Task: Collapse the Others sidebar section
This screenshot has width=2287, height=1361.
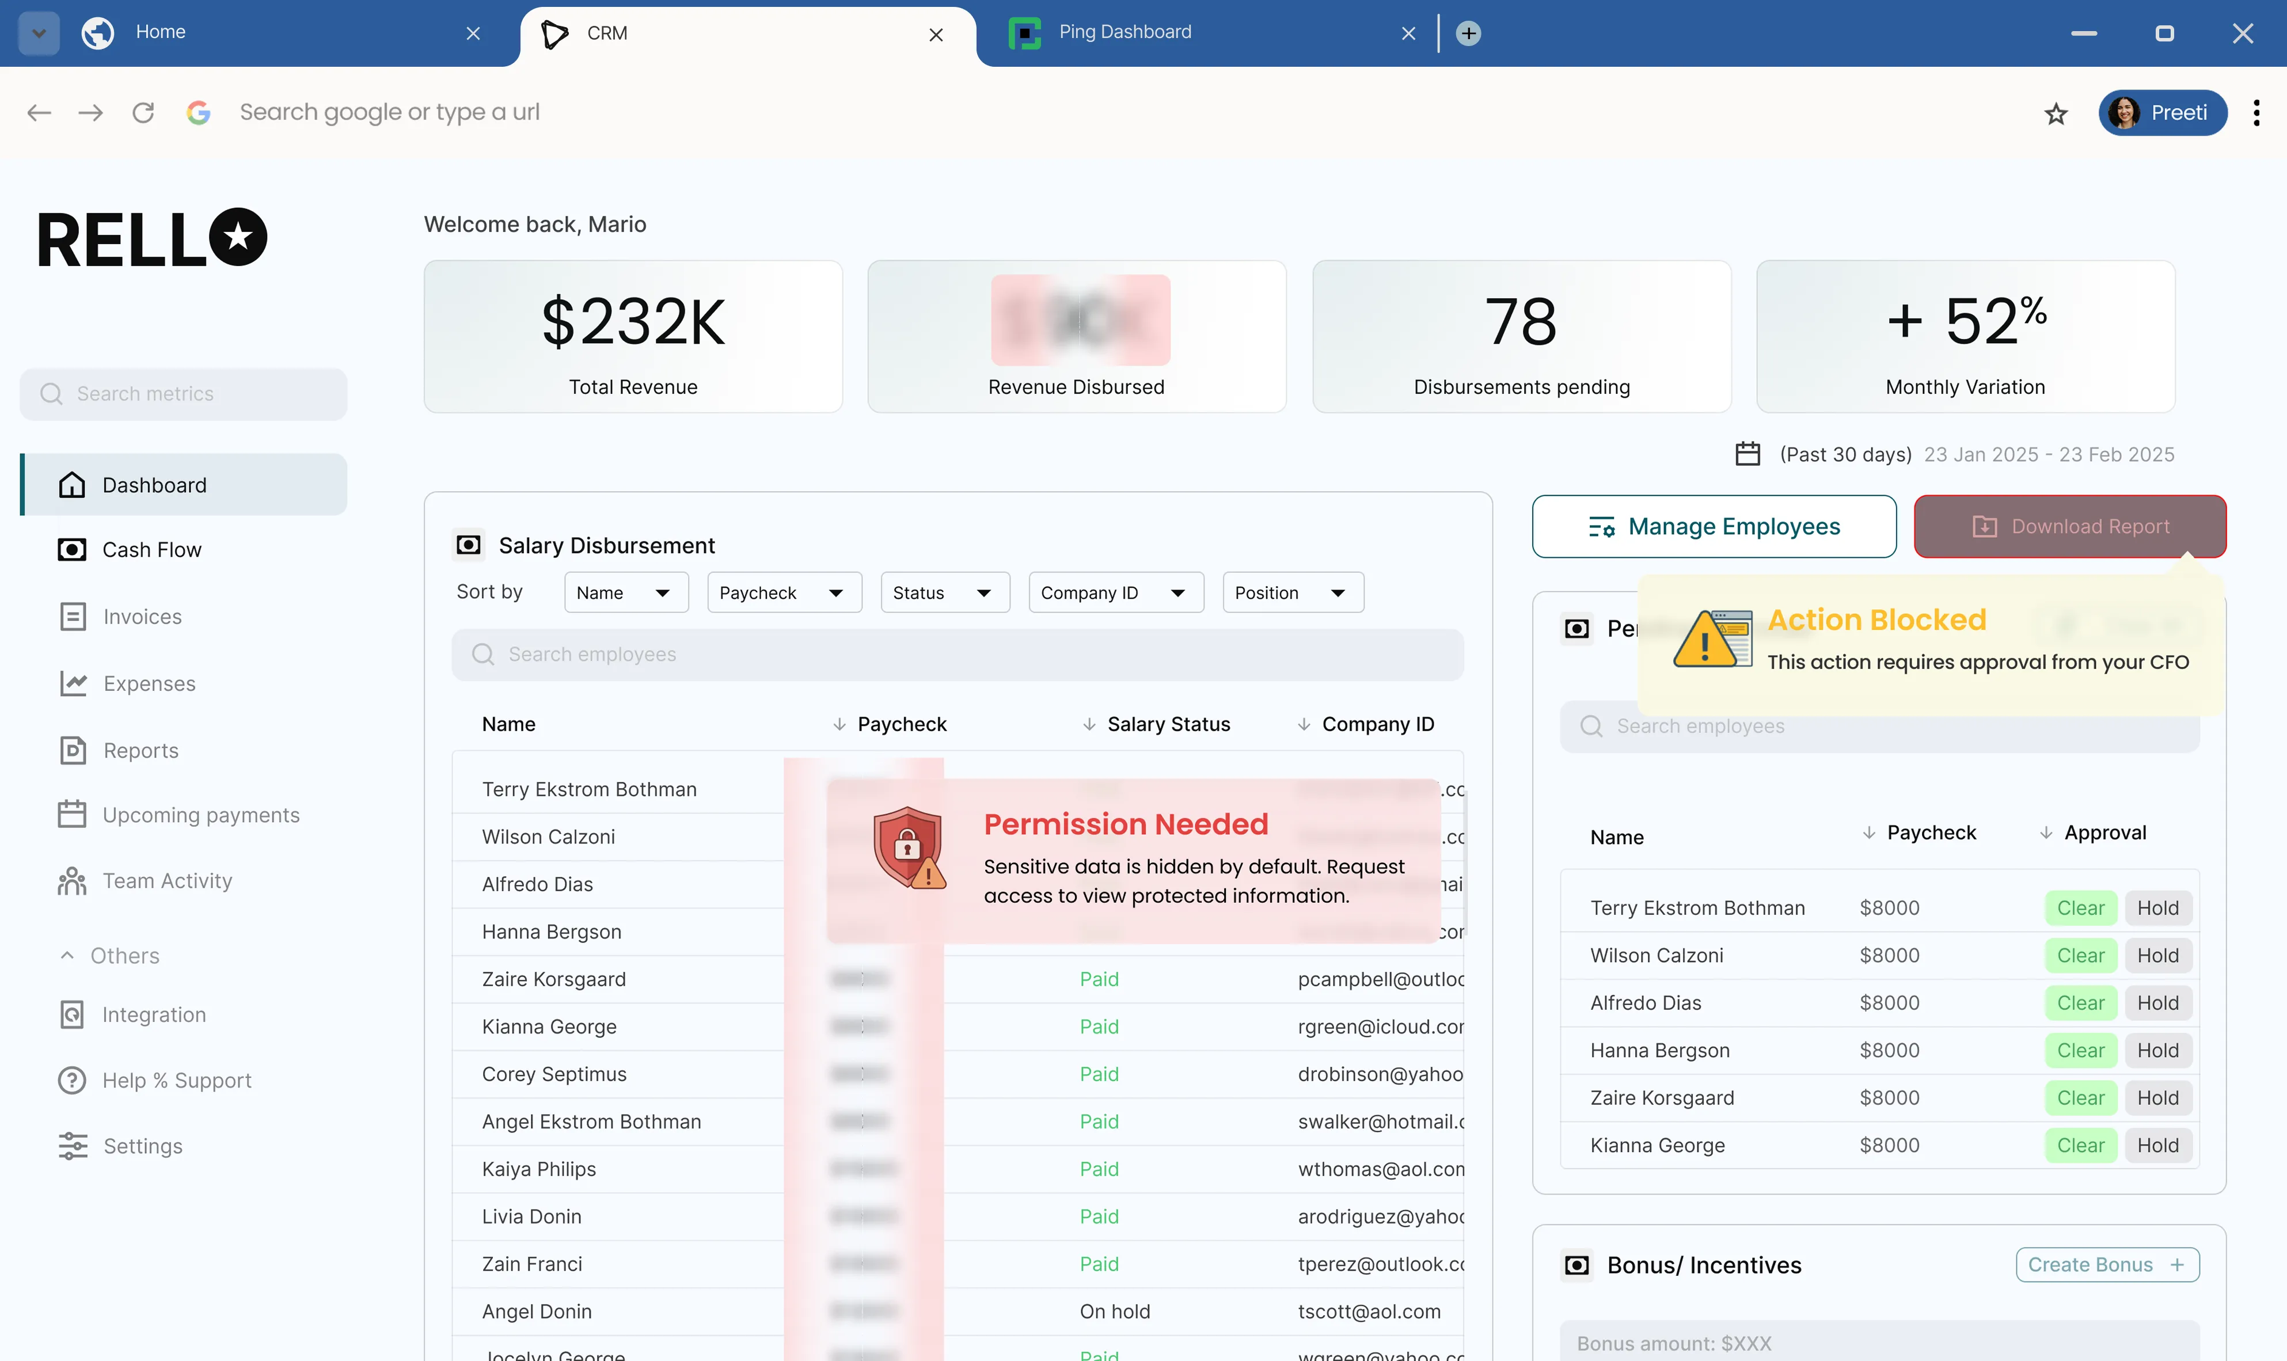Action: tap(67, 956)
